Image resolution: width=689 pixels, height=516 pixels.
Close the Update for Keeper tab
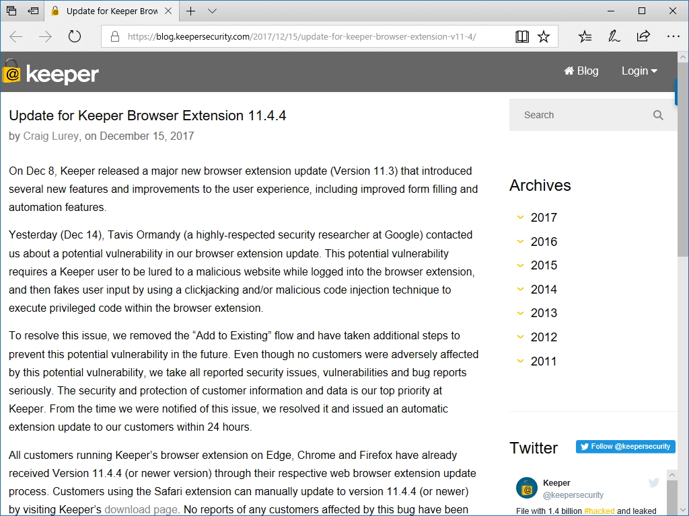click(x=168, y=11)
